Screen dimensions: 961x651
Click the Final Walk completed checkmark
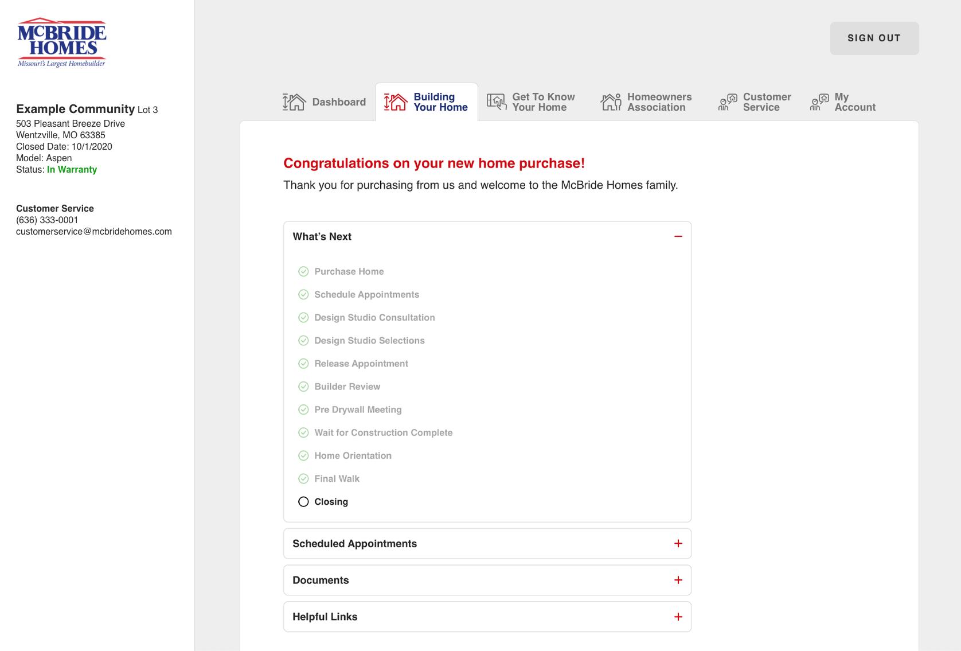coord(303,479)
